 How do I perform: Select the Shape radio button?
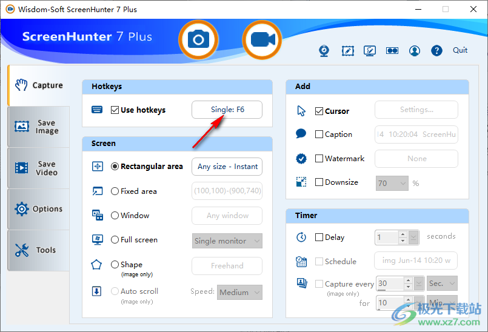click(115, 265)
